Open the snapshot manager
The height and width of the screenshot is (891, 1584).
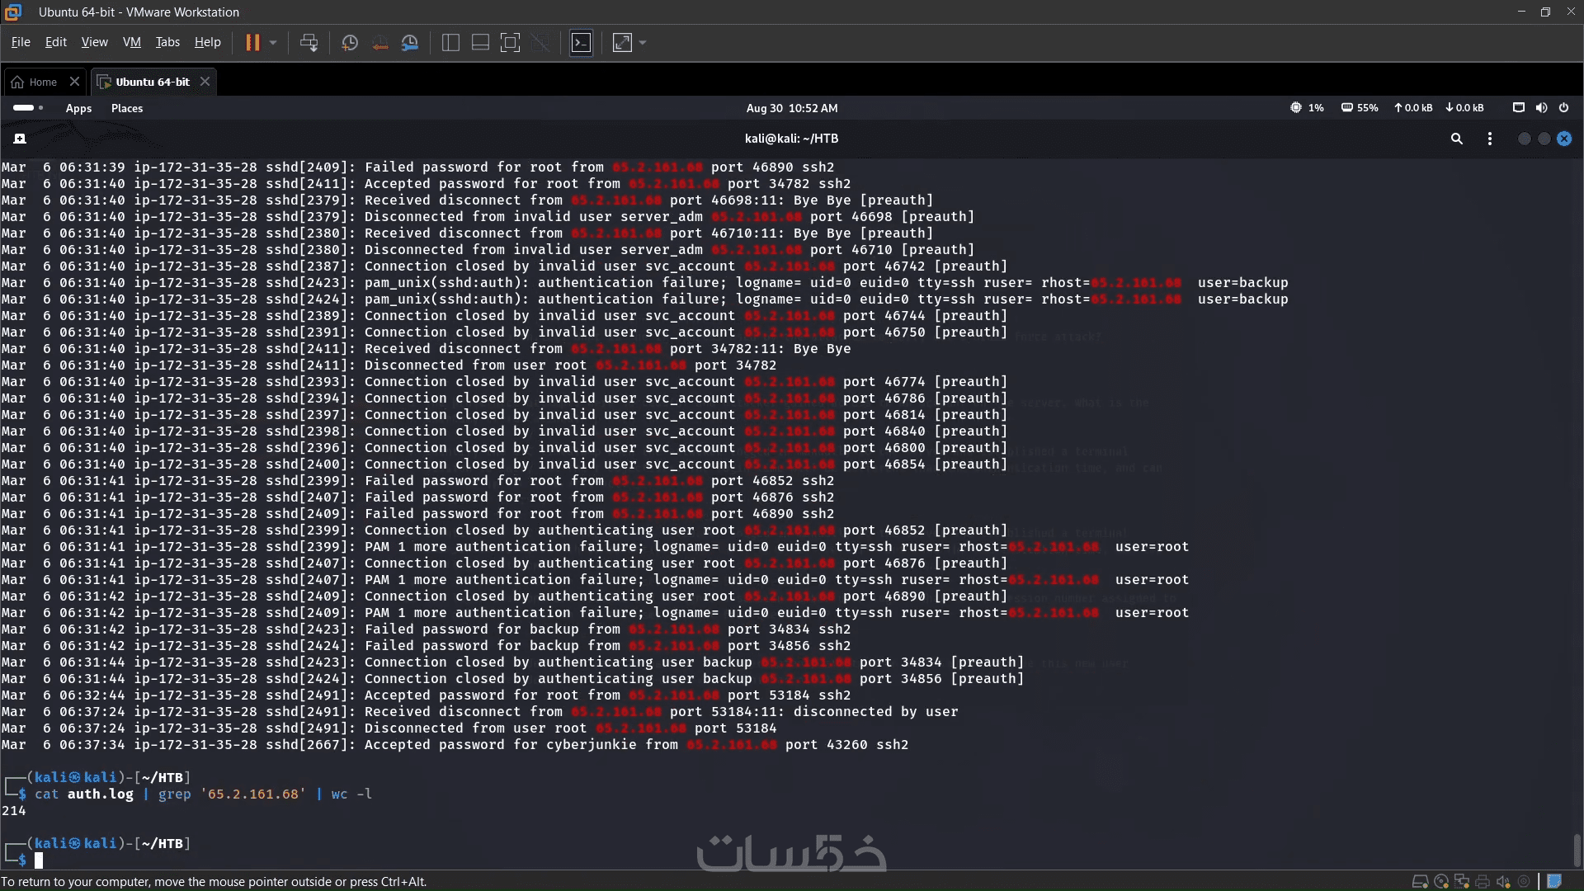410,42
